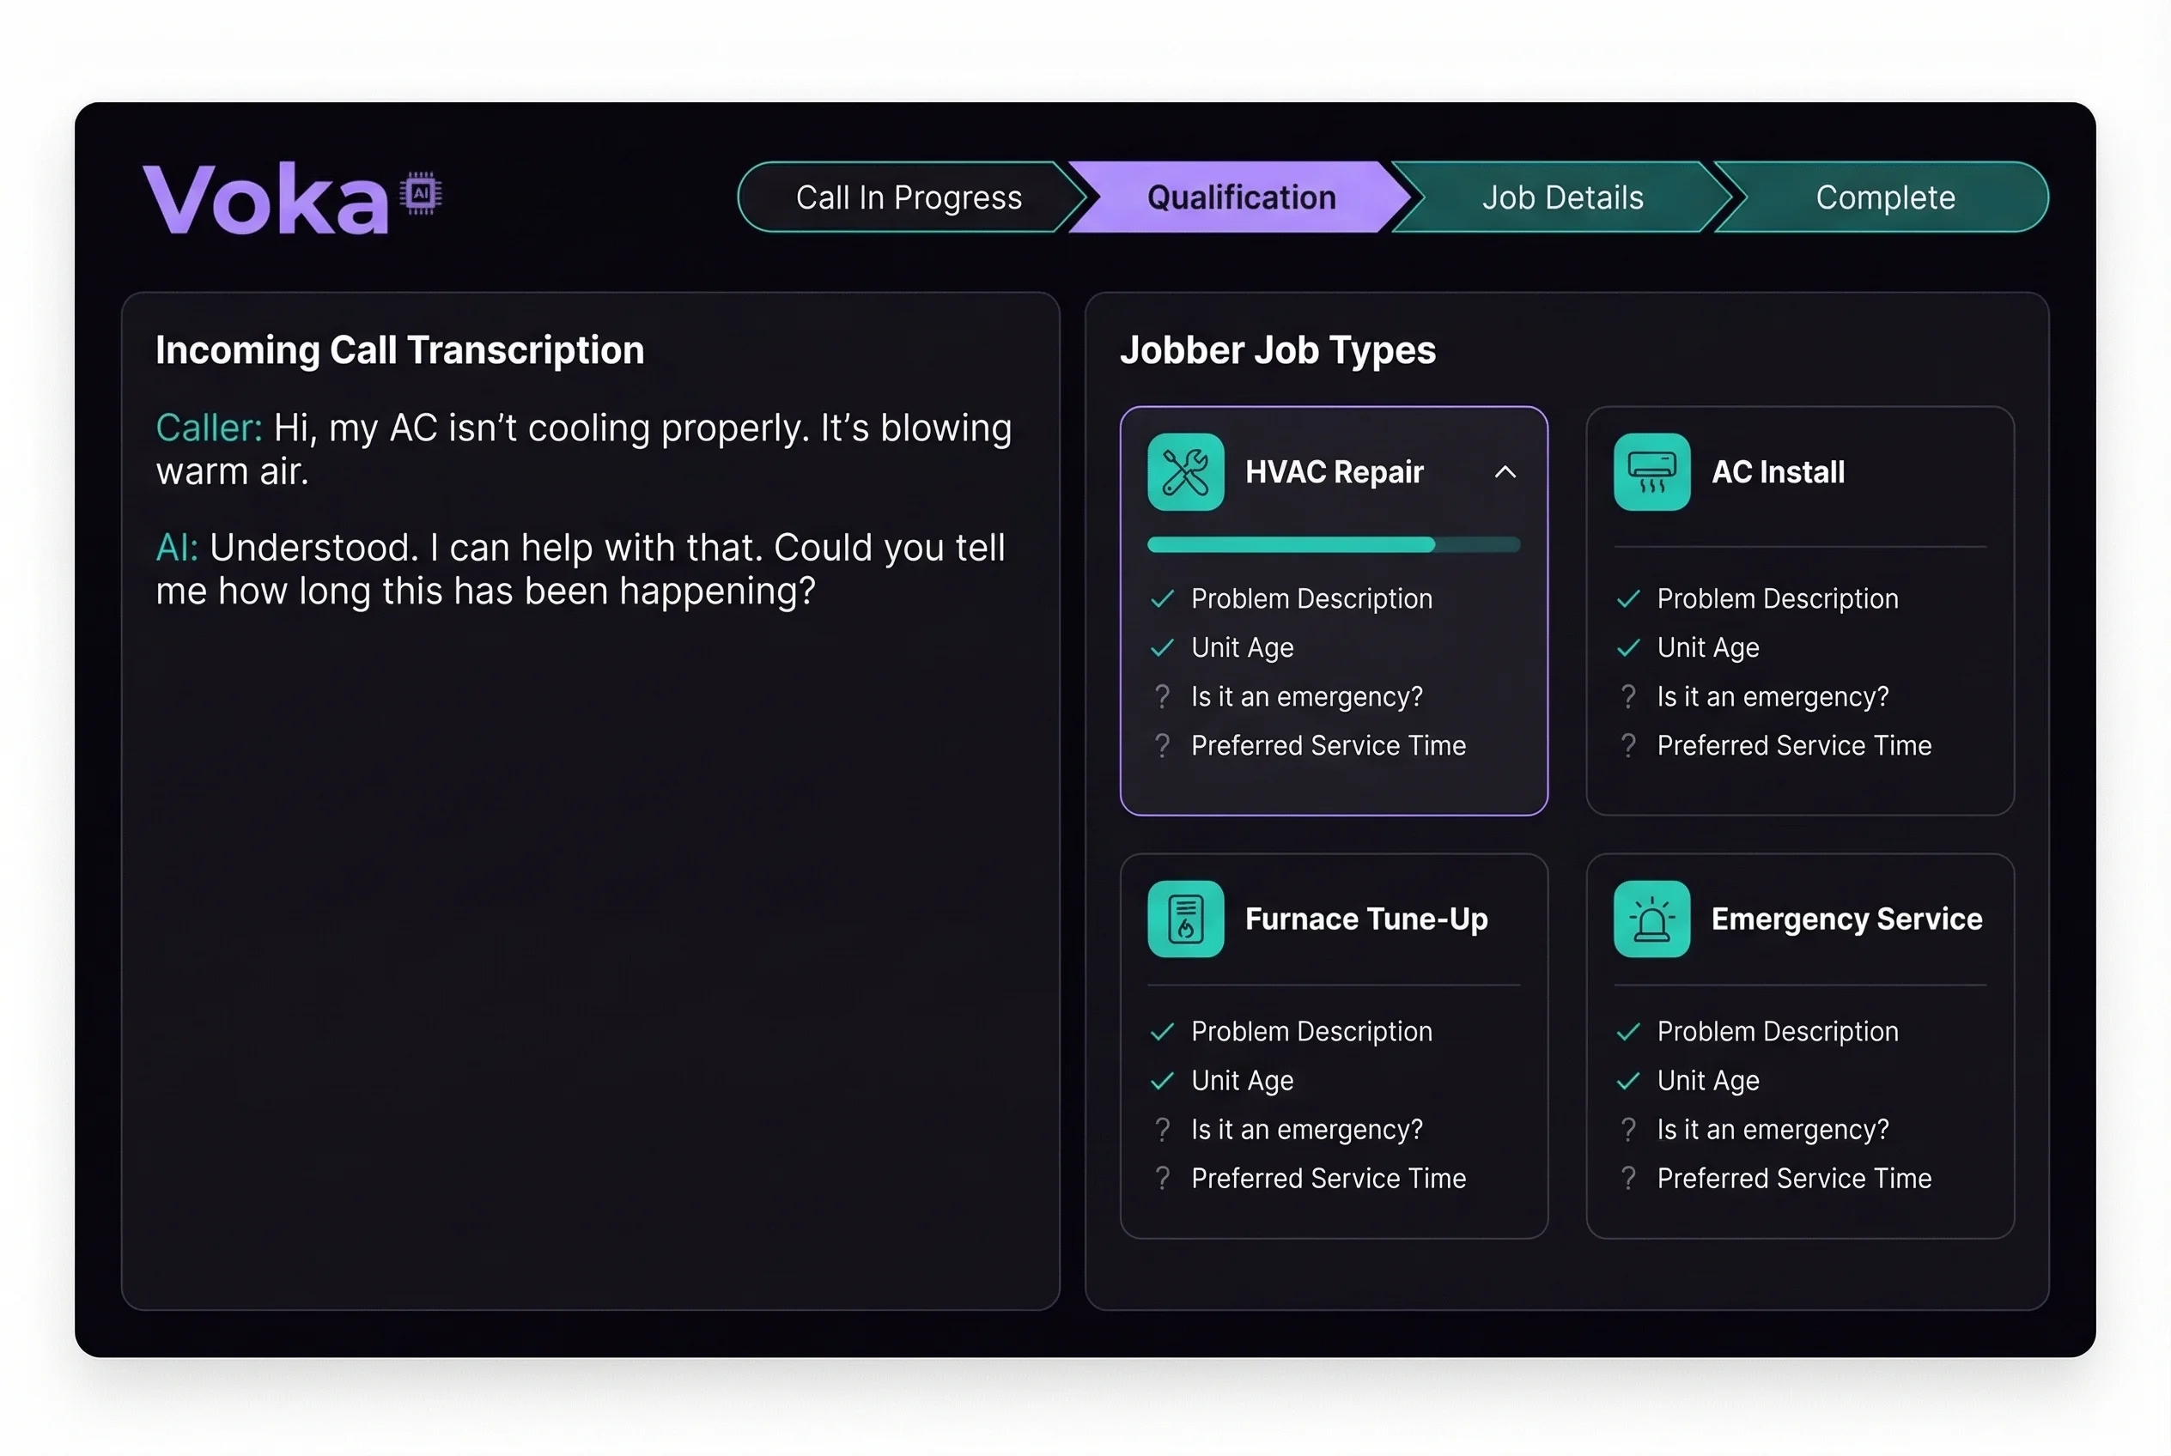The width and height of the screenshot is (2171, 1456).
Task: Click the HVAC Repair wrench icon
Action: click(1185, 471)
